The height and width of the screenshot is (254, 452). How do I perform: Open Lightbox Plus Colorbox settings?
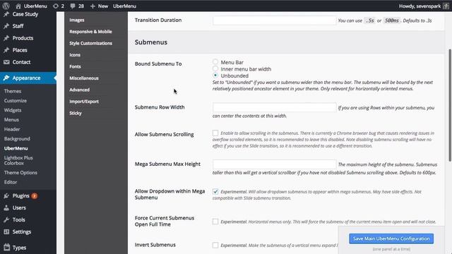(x=18, y=160)
